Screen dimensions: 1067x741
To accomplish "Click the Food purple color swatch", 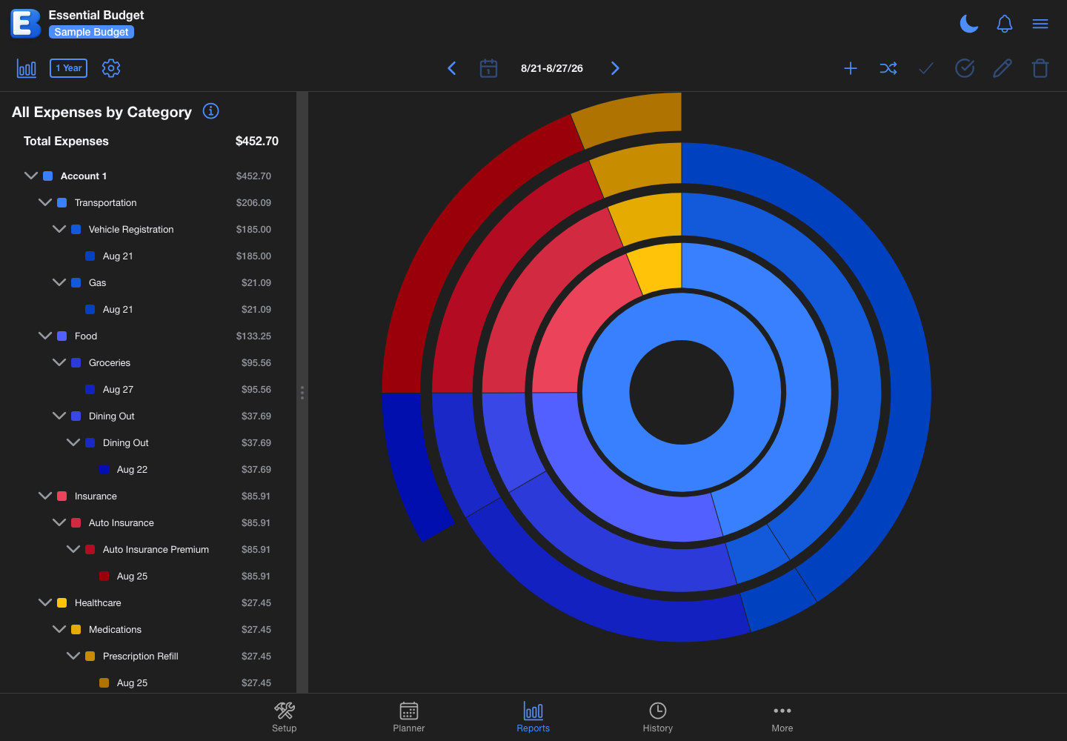I will point(62,336).
